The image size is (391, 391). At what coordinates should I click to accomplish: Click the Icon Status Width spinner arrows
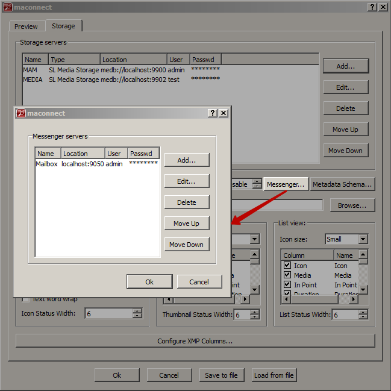click(137, 313)
